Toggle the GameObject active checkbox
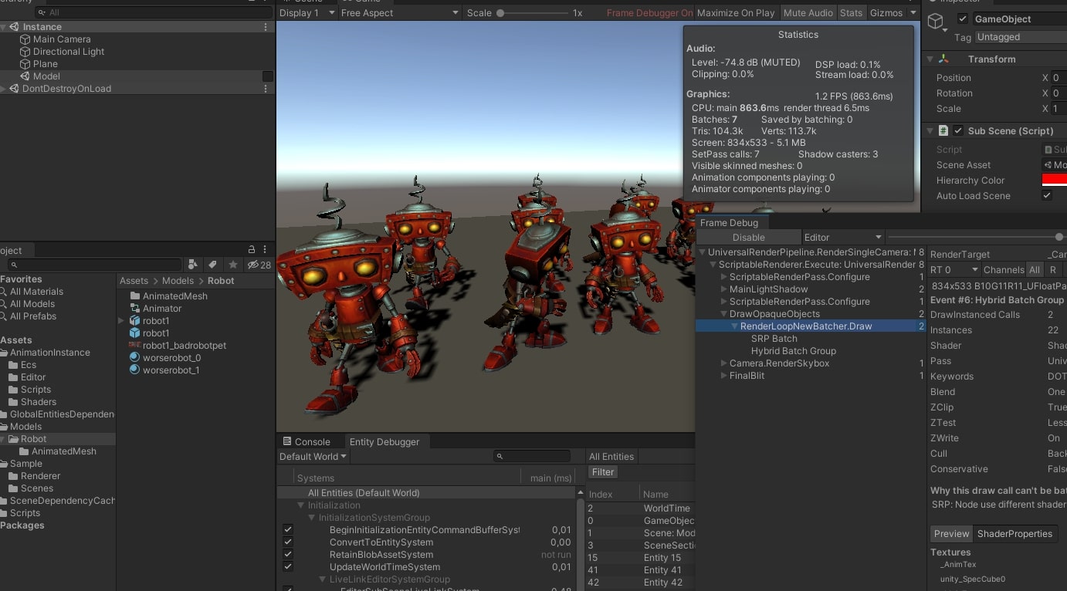This screenshot has height=591, width=1067. [x=962, y=19]
